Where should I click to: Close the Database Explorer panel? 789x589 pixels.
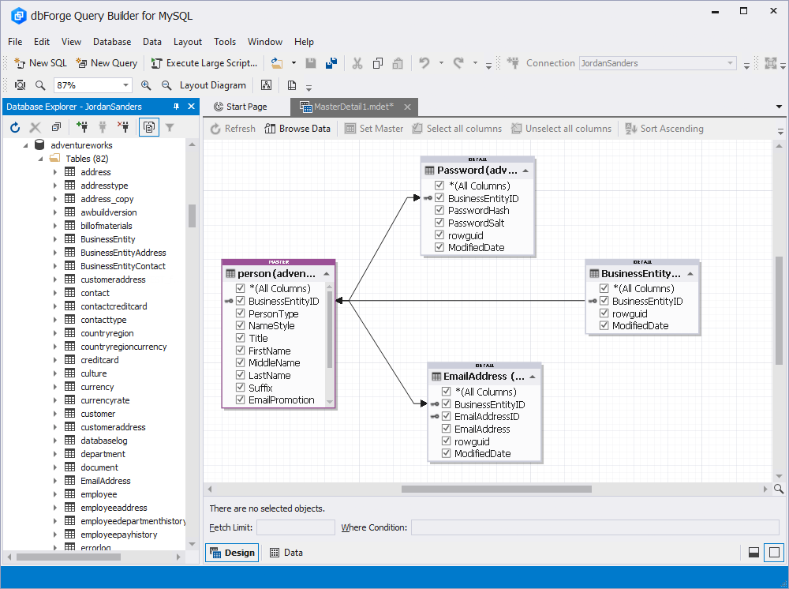191,107
